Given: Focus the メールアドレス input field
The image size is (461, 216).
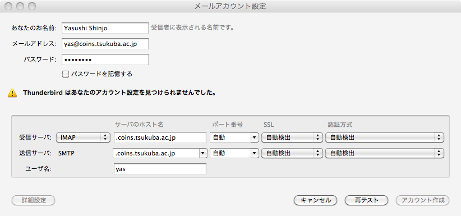Looking at the screenshot, I should (105, 44).
